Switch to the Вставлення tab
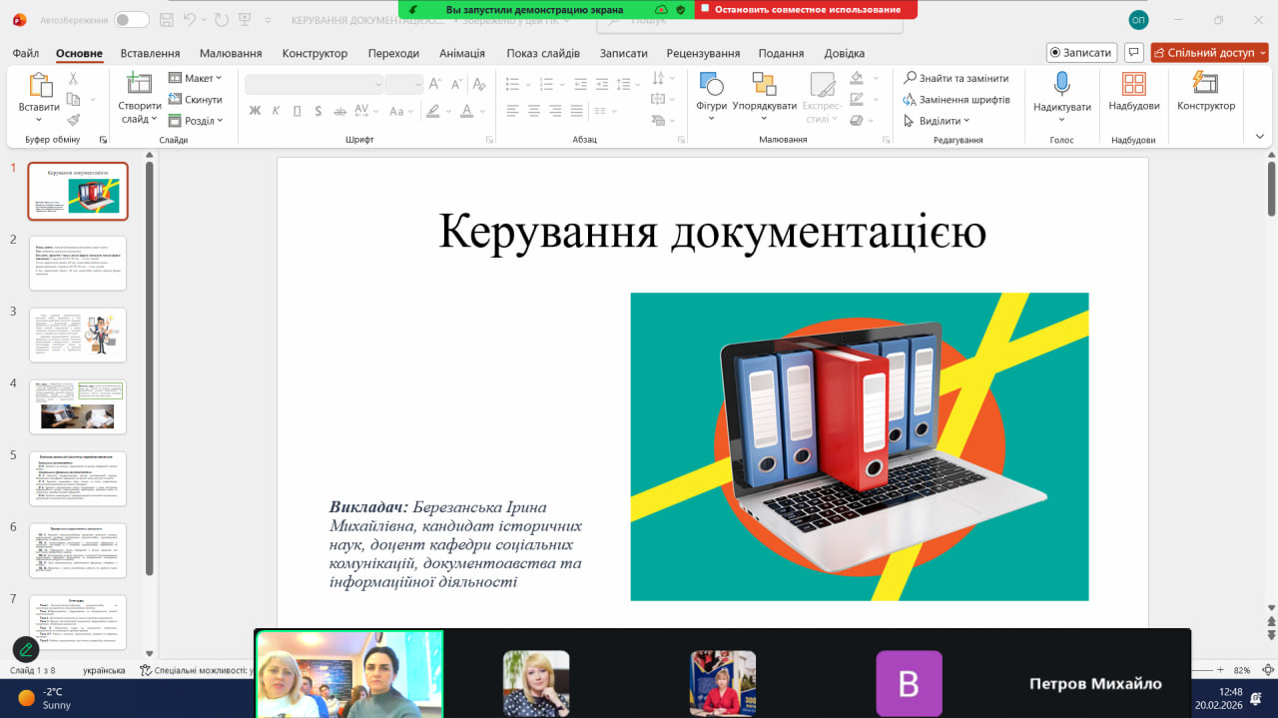The height and width of the screenshot is (718, 1278). [x=150, y=53]
